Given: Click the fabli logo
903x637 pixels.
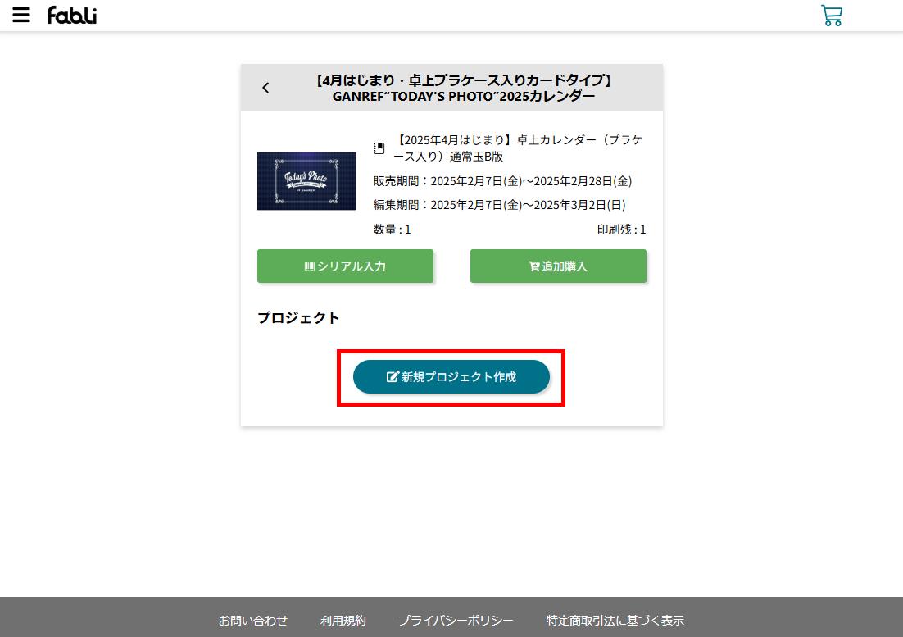Looking at the screenshot, I should tap(72, 16).
